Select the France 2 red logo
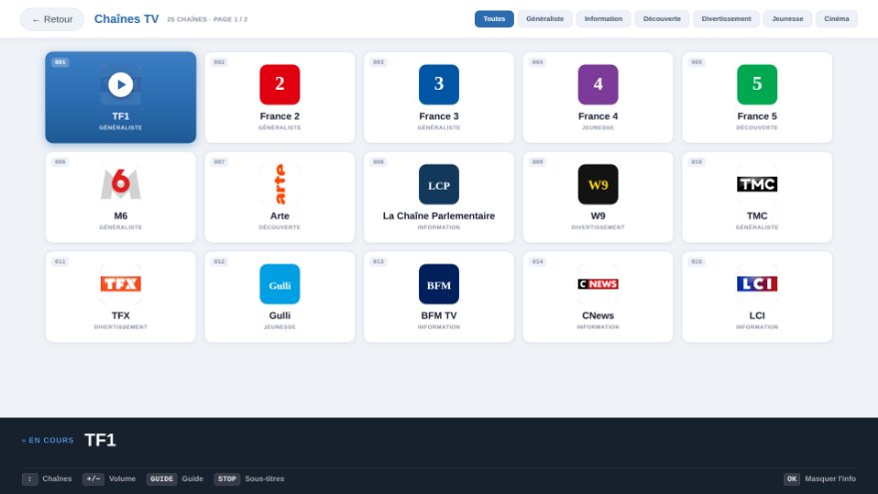This screenshot has height=494, width=878. pyautogui.click(x=279, y=85)
